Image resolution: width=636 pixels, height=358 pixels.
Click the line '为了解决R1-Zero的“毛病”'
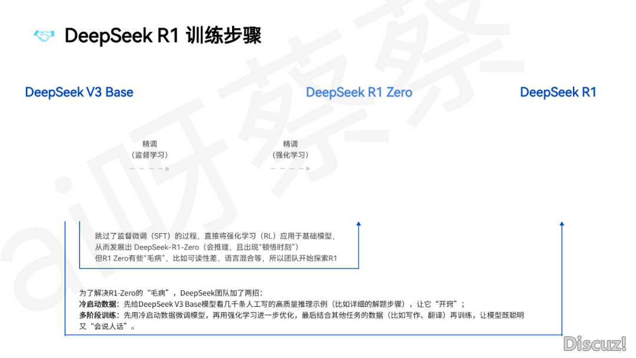171,293
